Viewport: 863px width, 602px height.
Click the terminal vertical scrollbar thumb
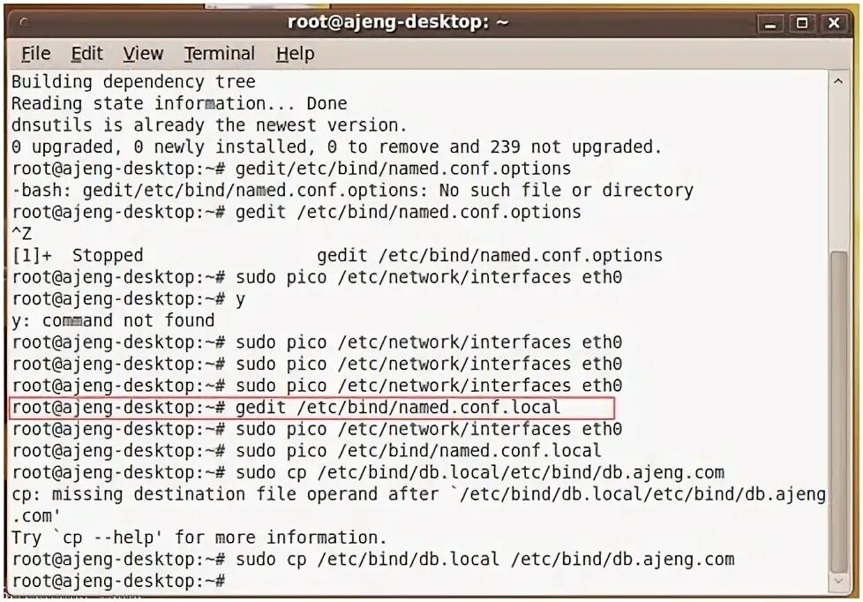click(x=838, y=412)
